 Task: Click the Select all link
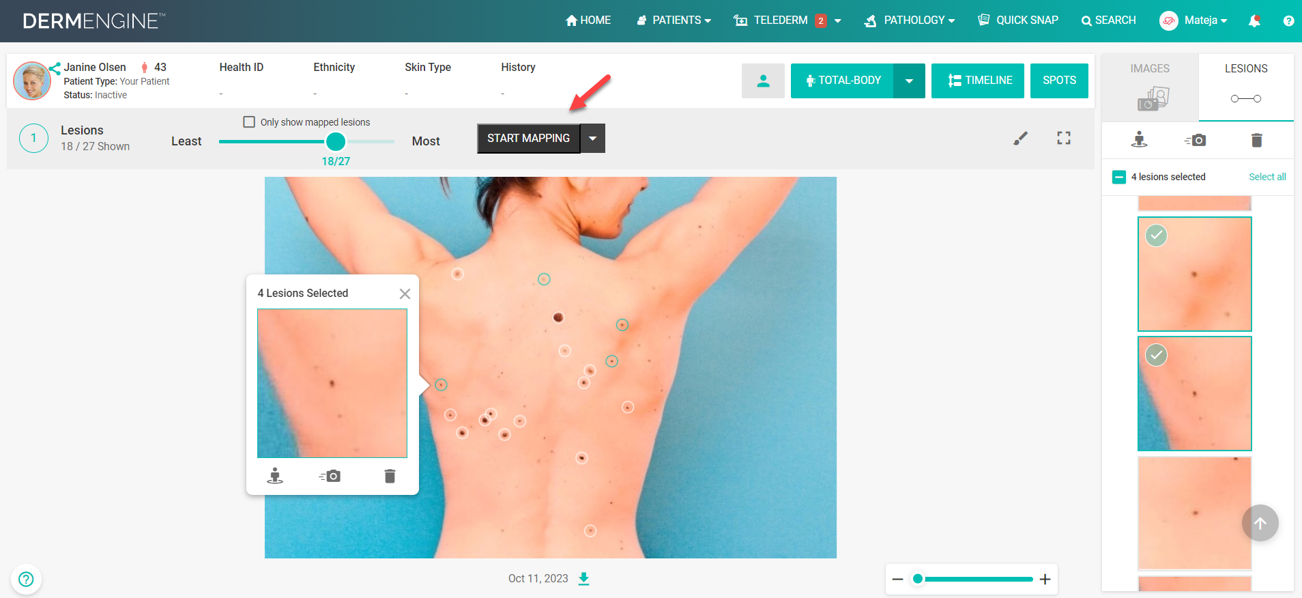(x=1267, y=177)
